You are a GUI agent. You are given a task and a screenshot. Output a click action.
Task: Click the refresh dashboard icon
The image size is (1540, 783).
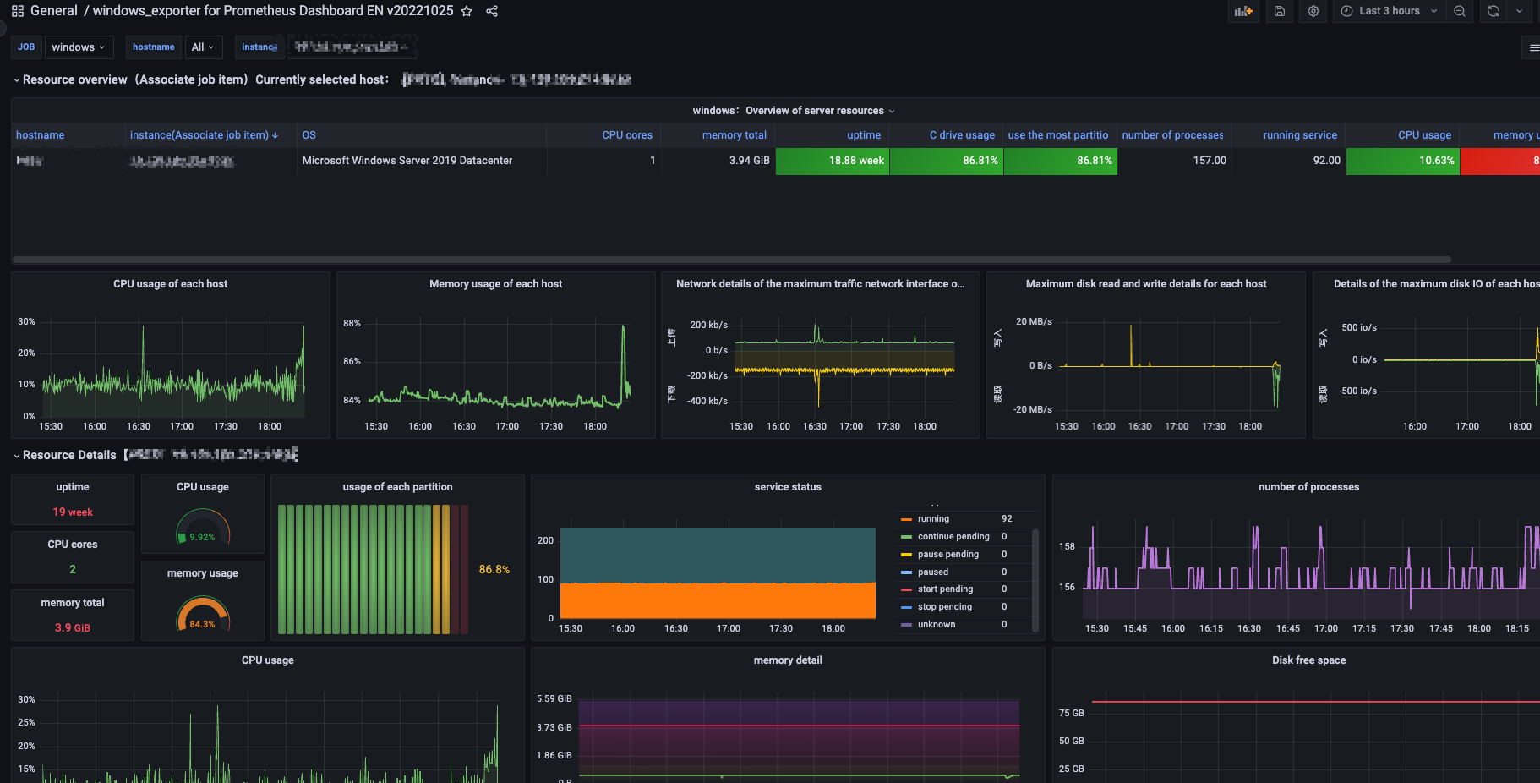pos(1494,11)
